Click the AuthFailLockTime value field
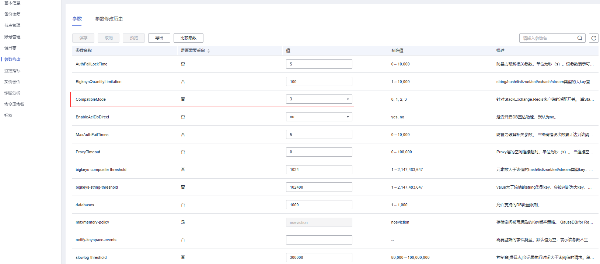The height and width of the screenshot is (264, 600). click(x=319, y=64)
